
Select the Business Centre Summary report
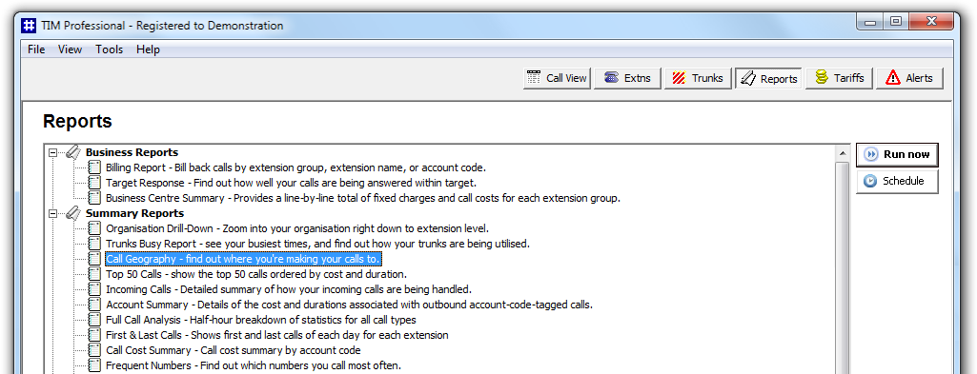coord(362,198)
